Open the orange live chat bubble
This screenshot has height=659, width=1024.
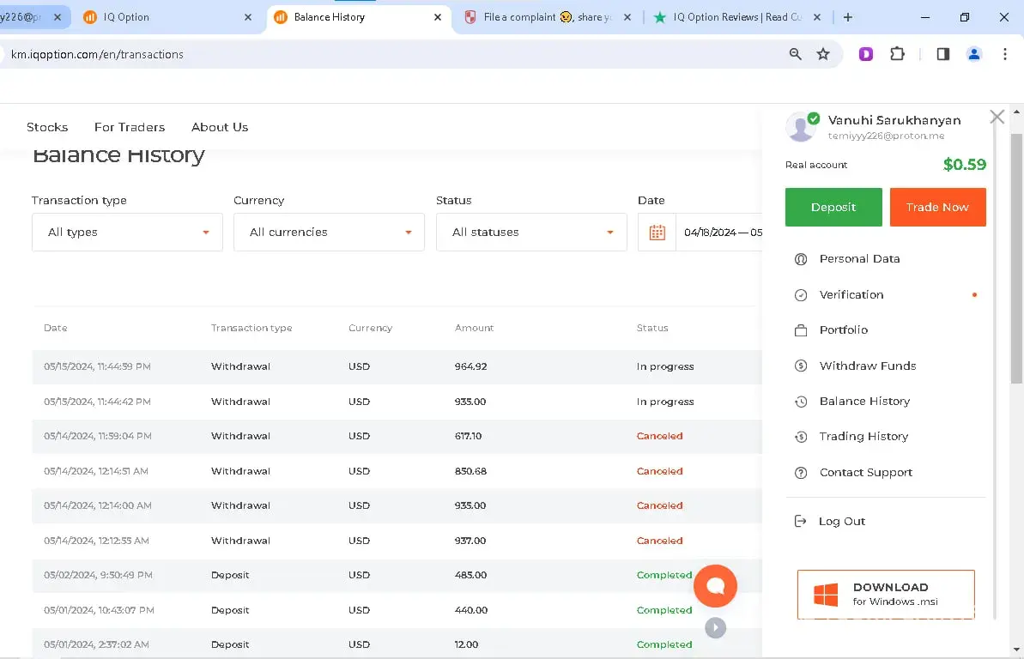tap(715, 586)
